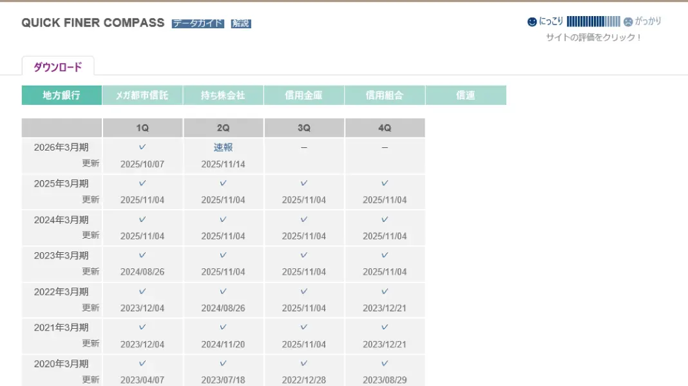Click the にっこり smiley face icon
This screenshot has height=386, width=688.
[532, 22]
